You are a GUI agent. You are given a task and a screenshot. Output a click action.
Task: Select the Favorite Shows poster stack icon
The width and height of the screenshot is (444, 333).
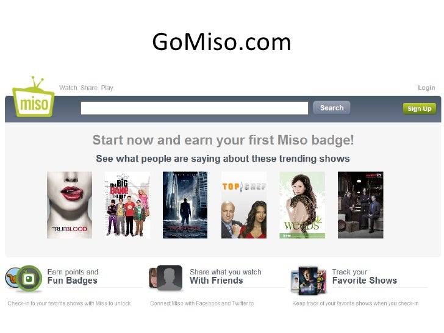tap(309, 281)
